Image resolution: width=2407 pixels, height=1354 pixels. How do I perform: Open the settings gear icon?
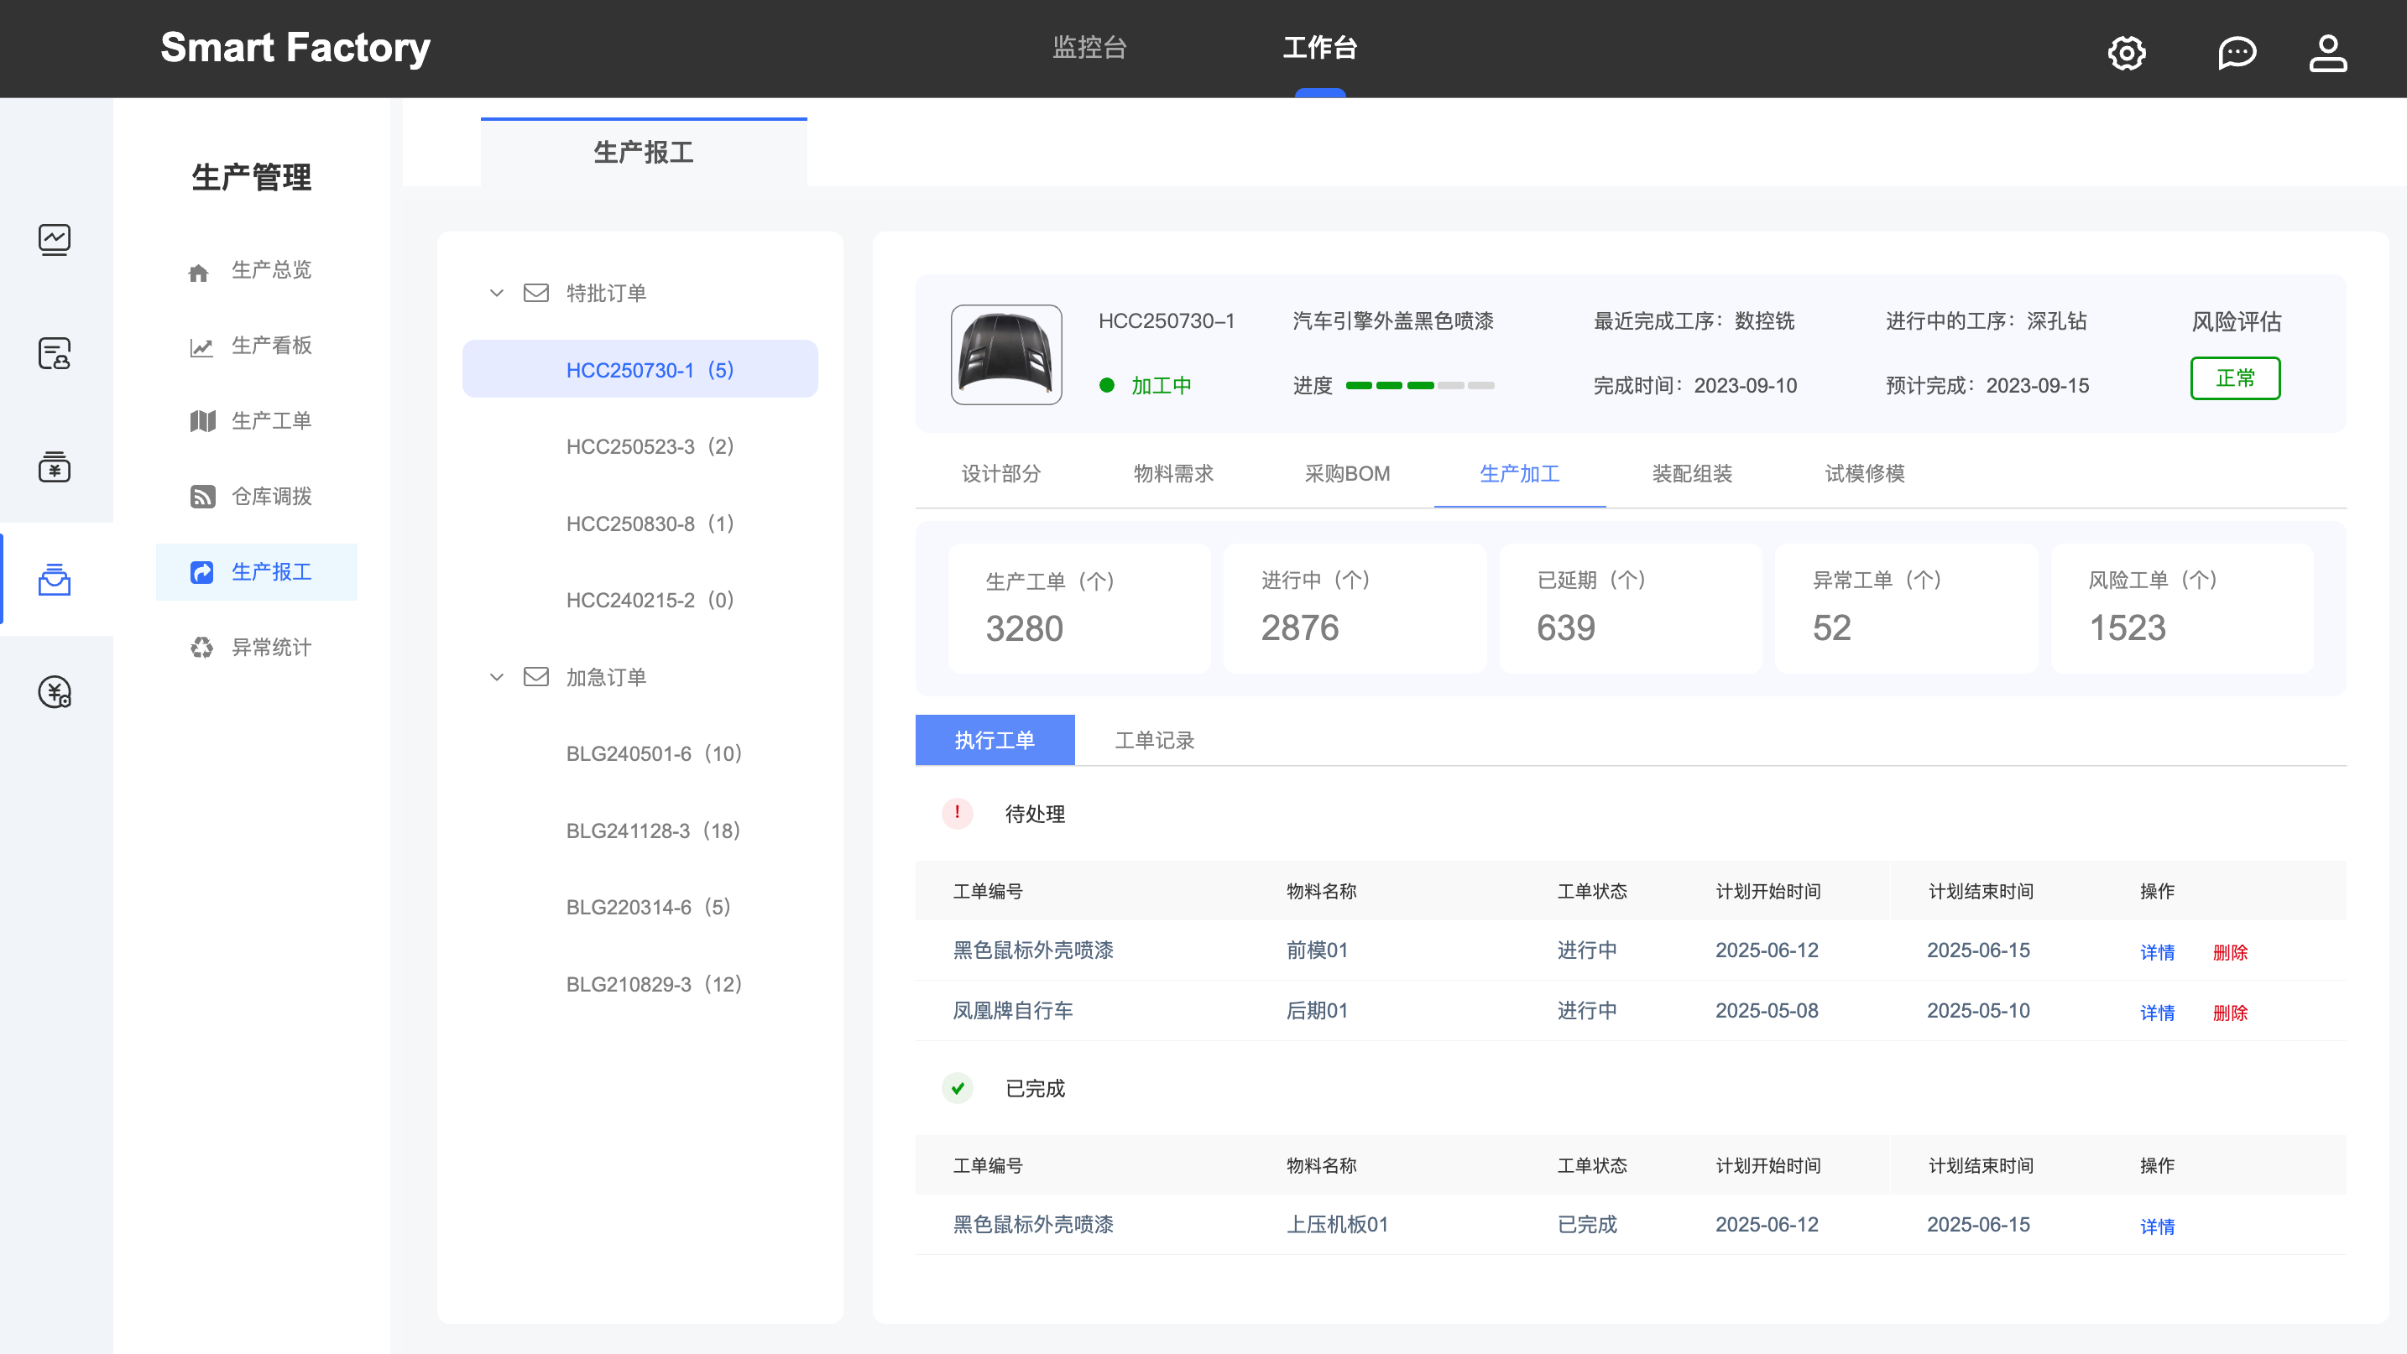[x=2126, y=52]
